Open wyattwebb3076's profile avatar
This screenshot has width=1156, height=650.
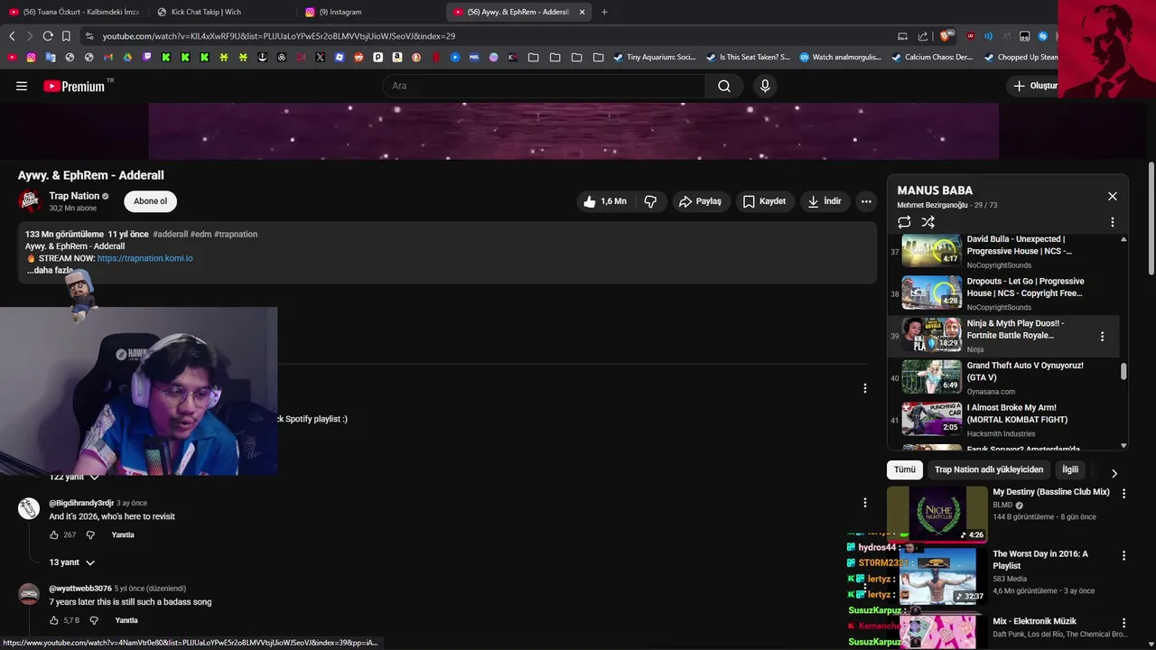tap(29, 594)
